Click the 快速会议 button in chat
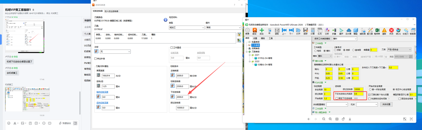The height and width of the screenshot is (130, 422). [x=65, y=123]
